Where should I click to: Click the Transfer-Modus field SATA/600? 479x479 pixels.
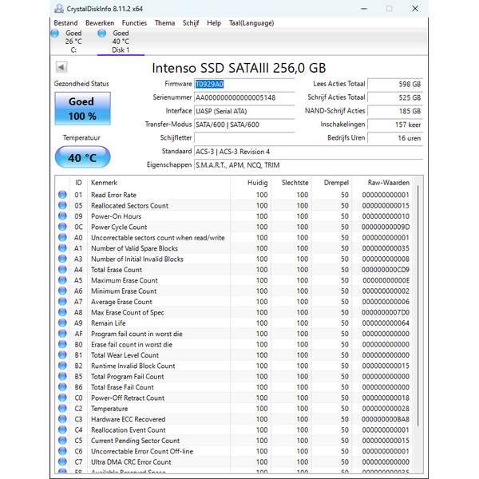coord(244,125)
